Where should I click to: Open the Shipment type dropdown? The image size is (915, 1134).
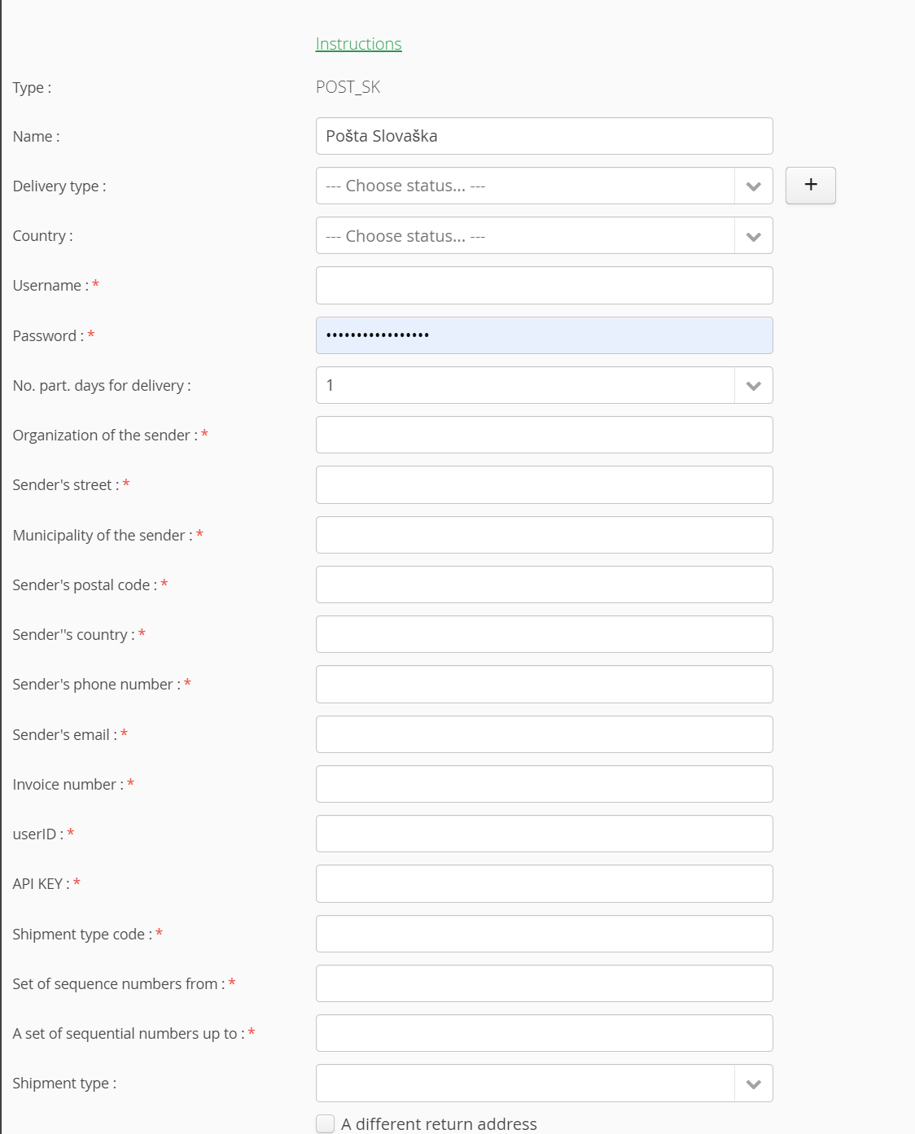pyautogui.click(x=544, y=1084)
